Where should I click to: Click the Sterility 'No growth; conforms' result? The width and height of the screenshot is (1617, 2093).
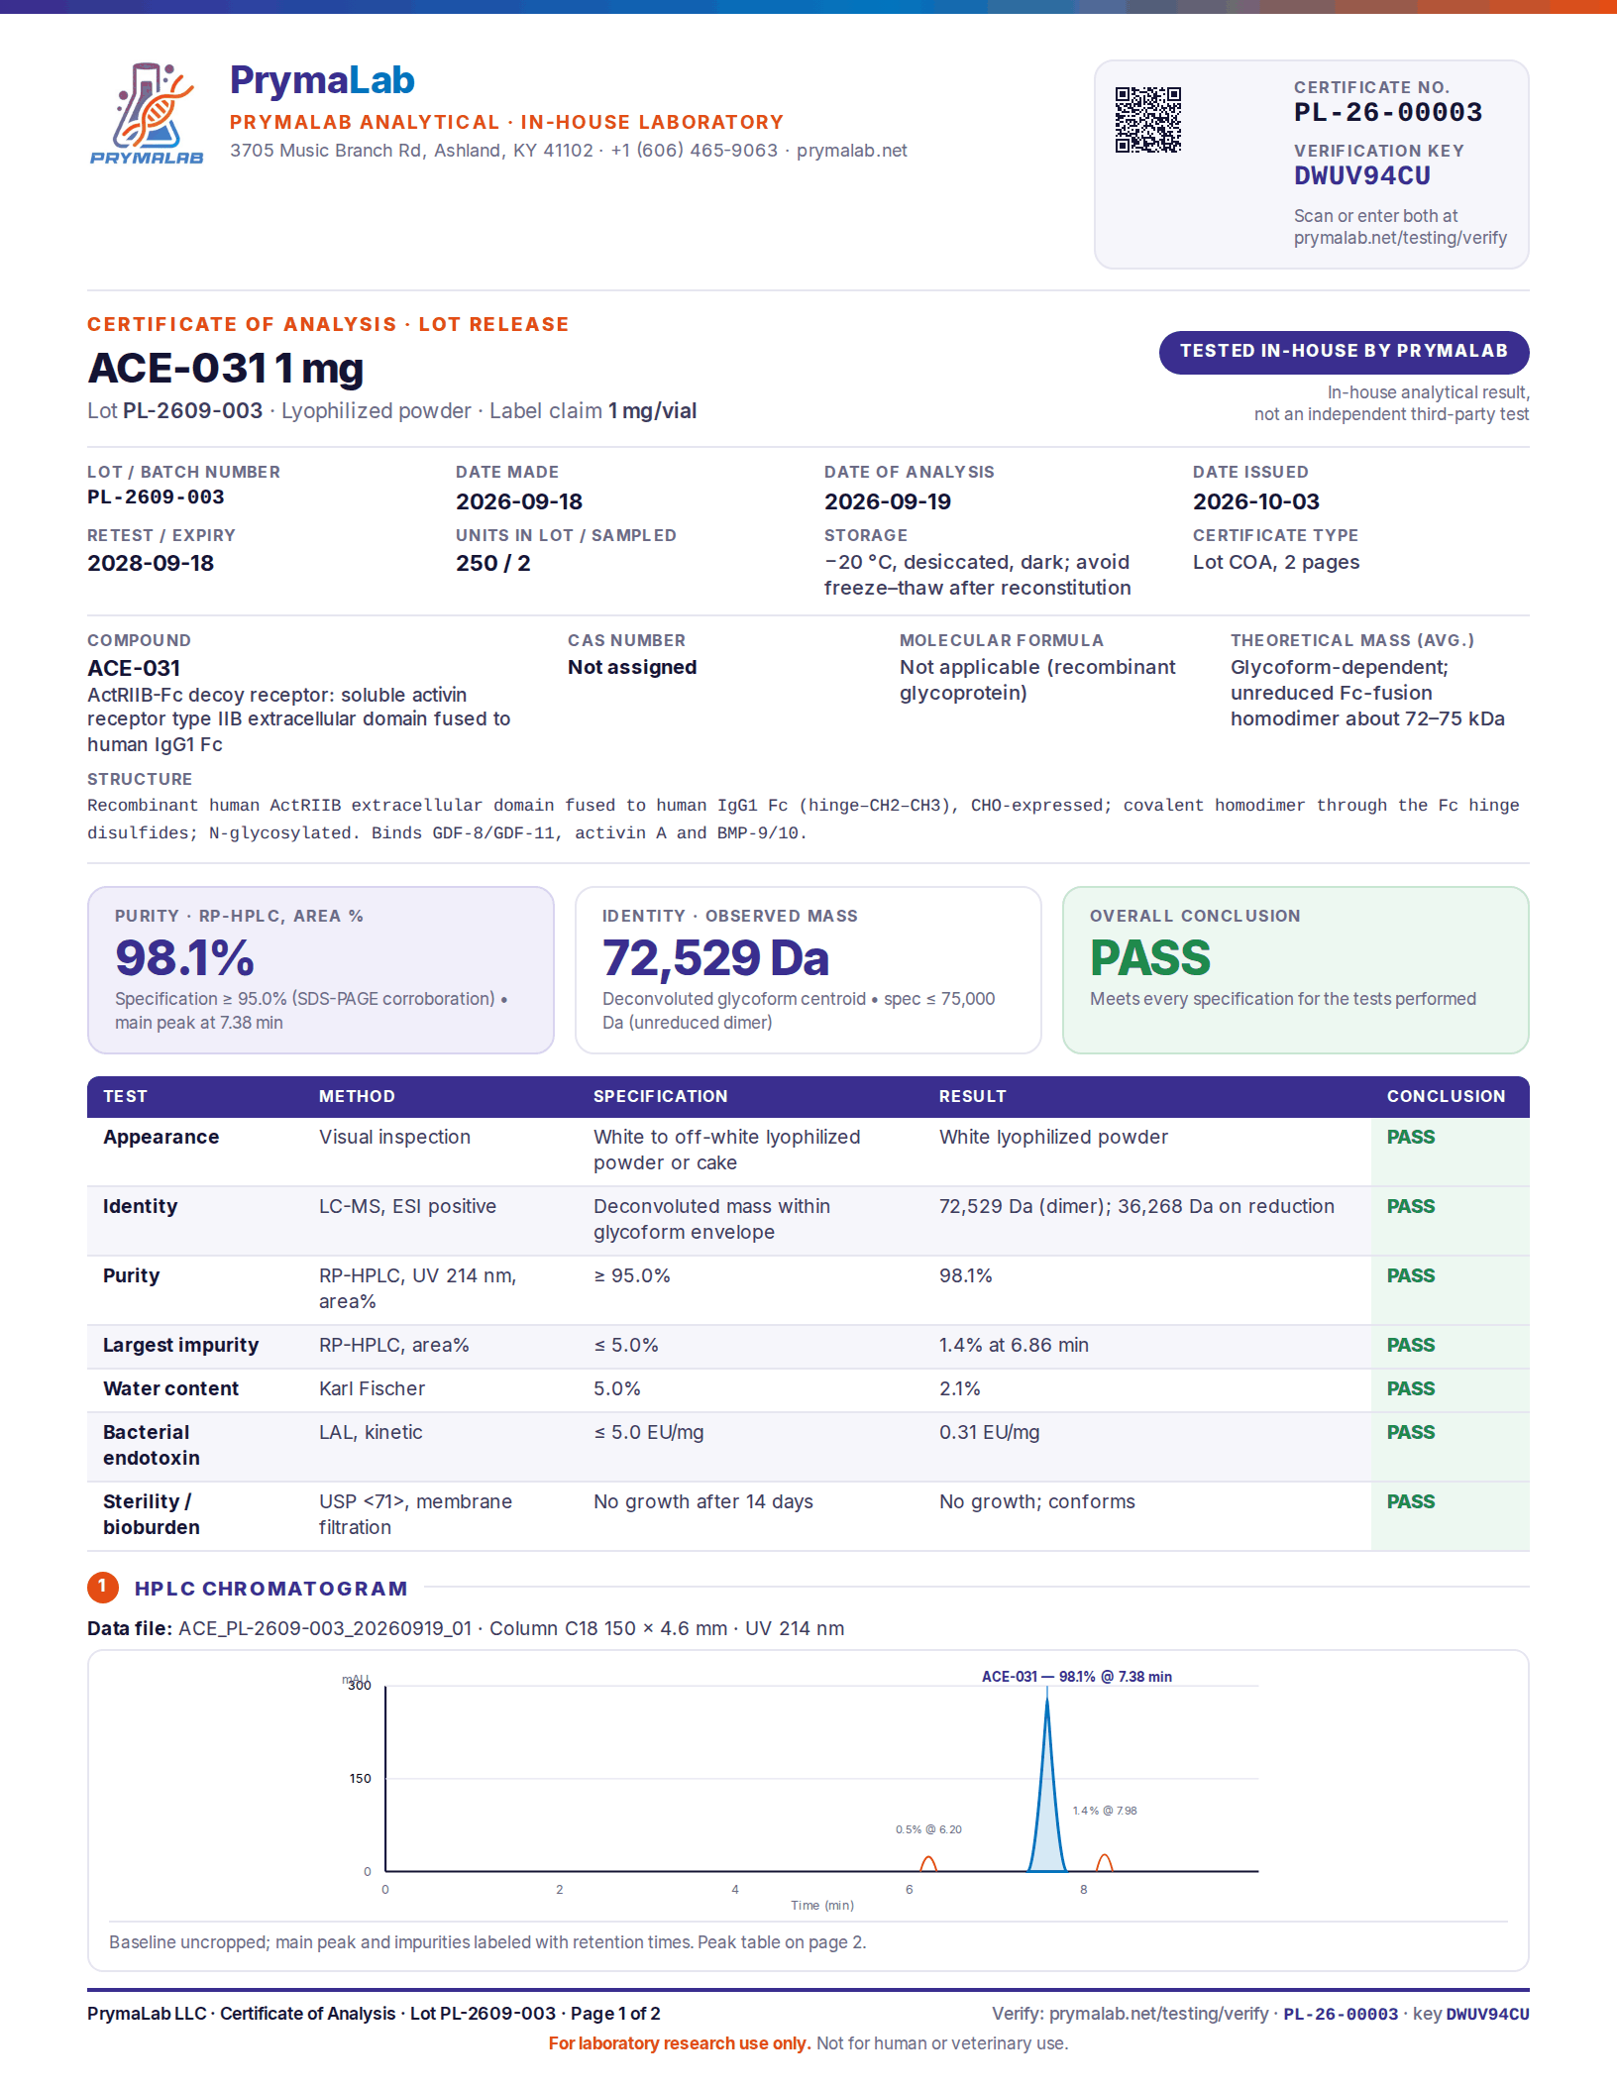click(x=1037, y=1501)
